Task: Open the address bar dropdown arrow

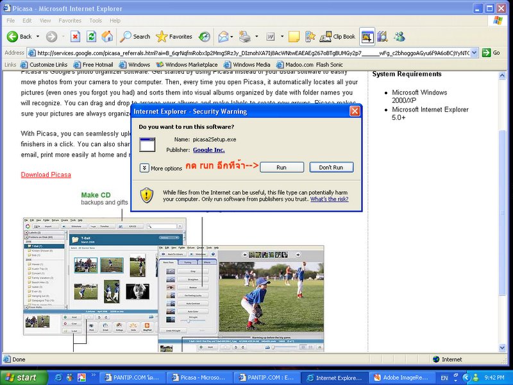Action: (475, 53)
